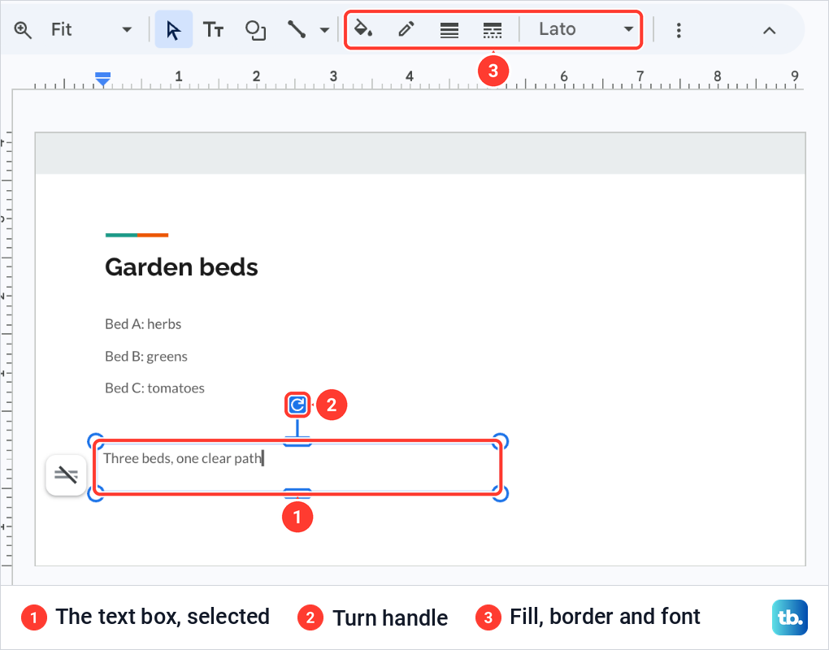The image size is (829, 650).
Task: Click inside 'Three beds, one clear path' text box
Action: 297,467
